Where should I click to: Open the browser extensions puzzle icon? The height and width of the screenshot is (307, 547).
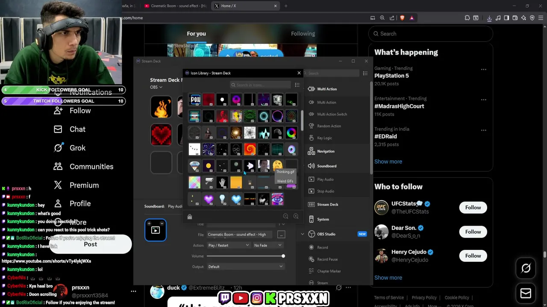click(467, 18)
